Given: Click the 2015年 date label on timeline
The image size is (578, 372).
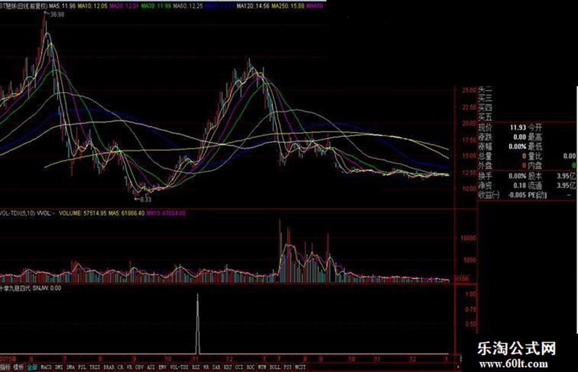Looking at the screenshot, I should tap(9, 359).
